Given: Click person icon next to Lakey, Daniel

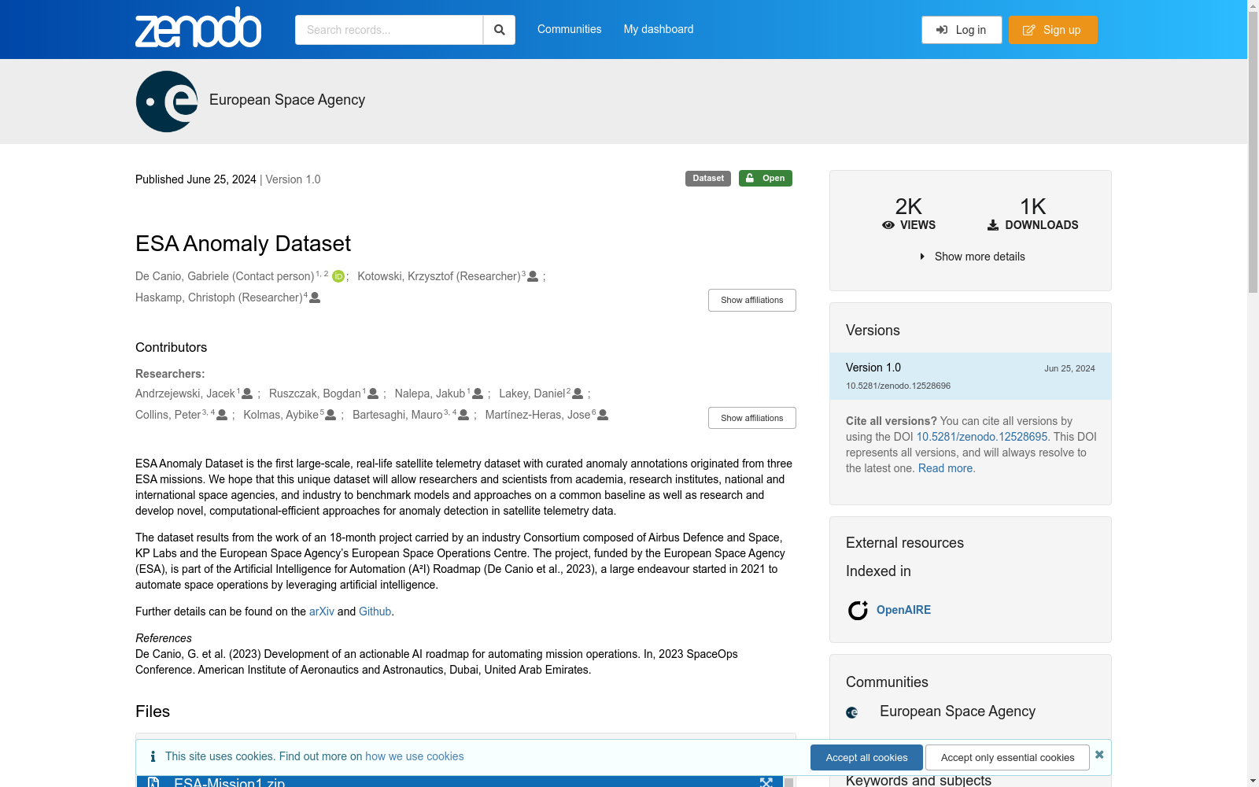Looking at the screenshot, I should pos(578,393).
